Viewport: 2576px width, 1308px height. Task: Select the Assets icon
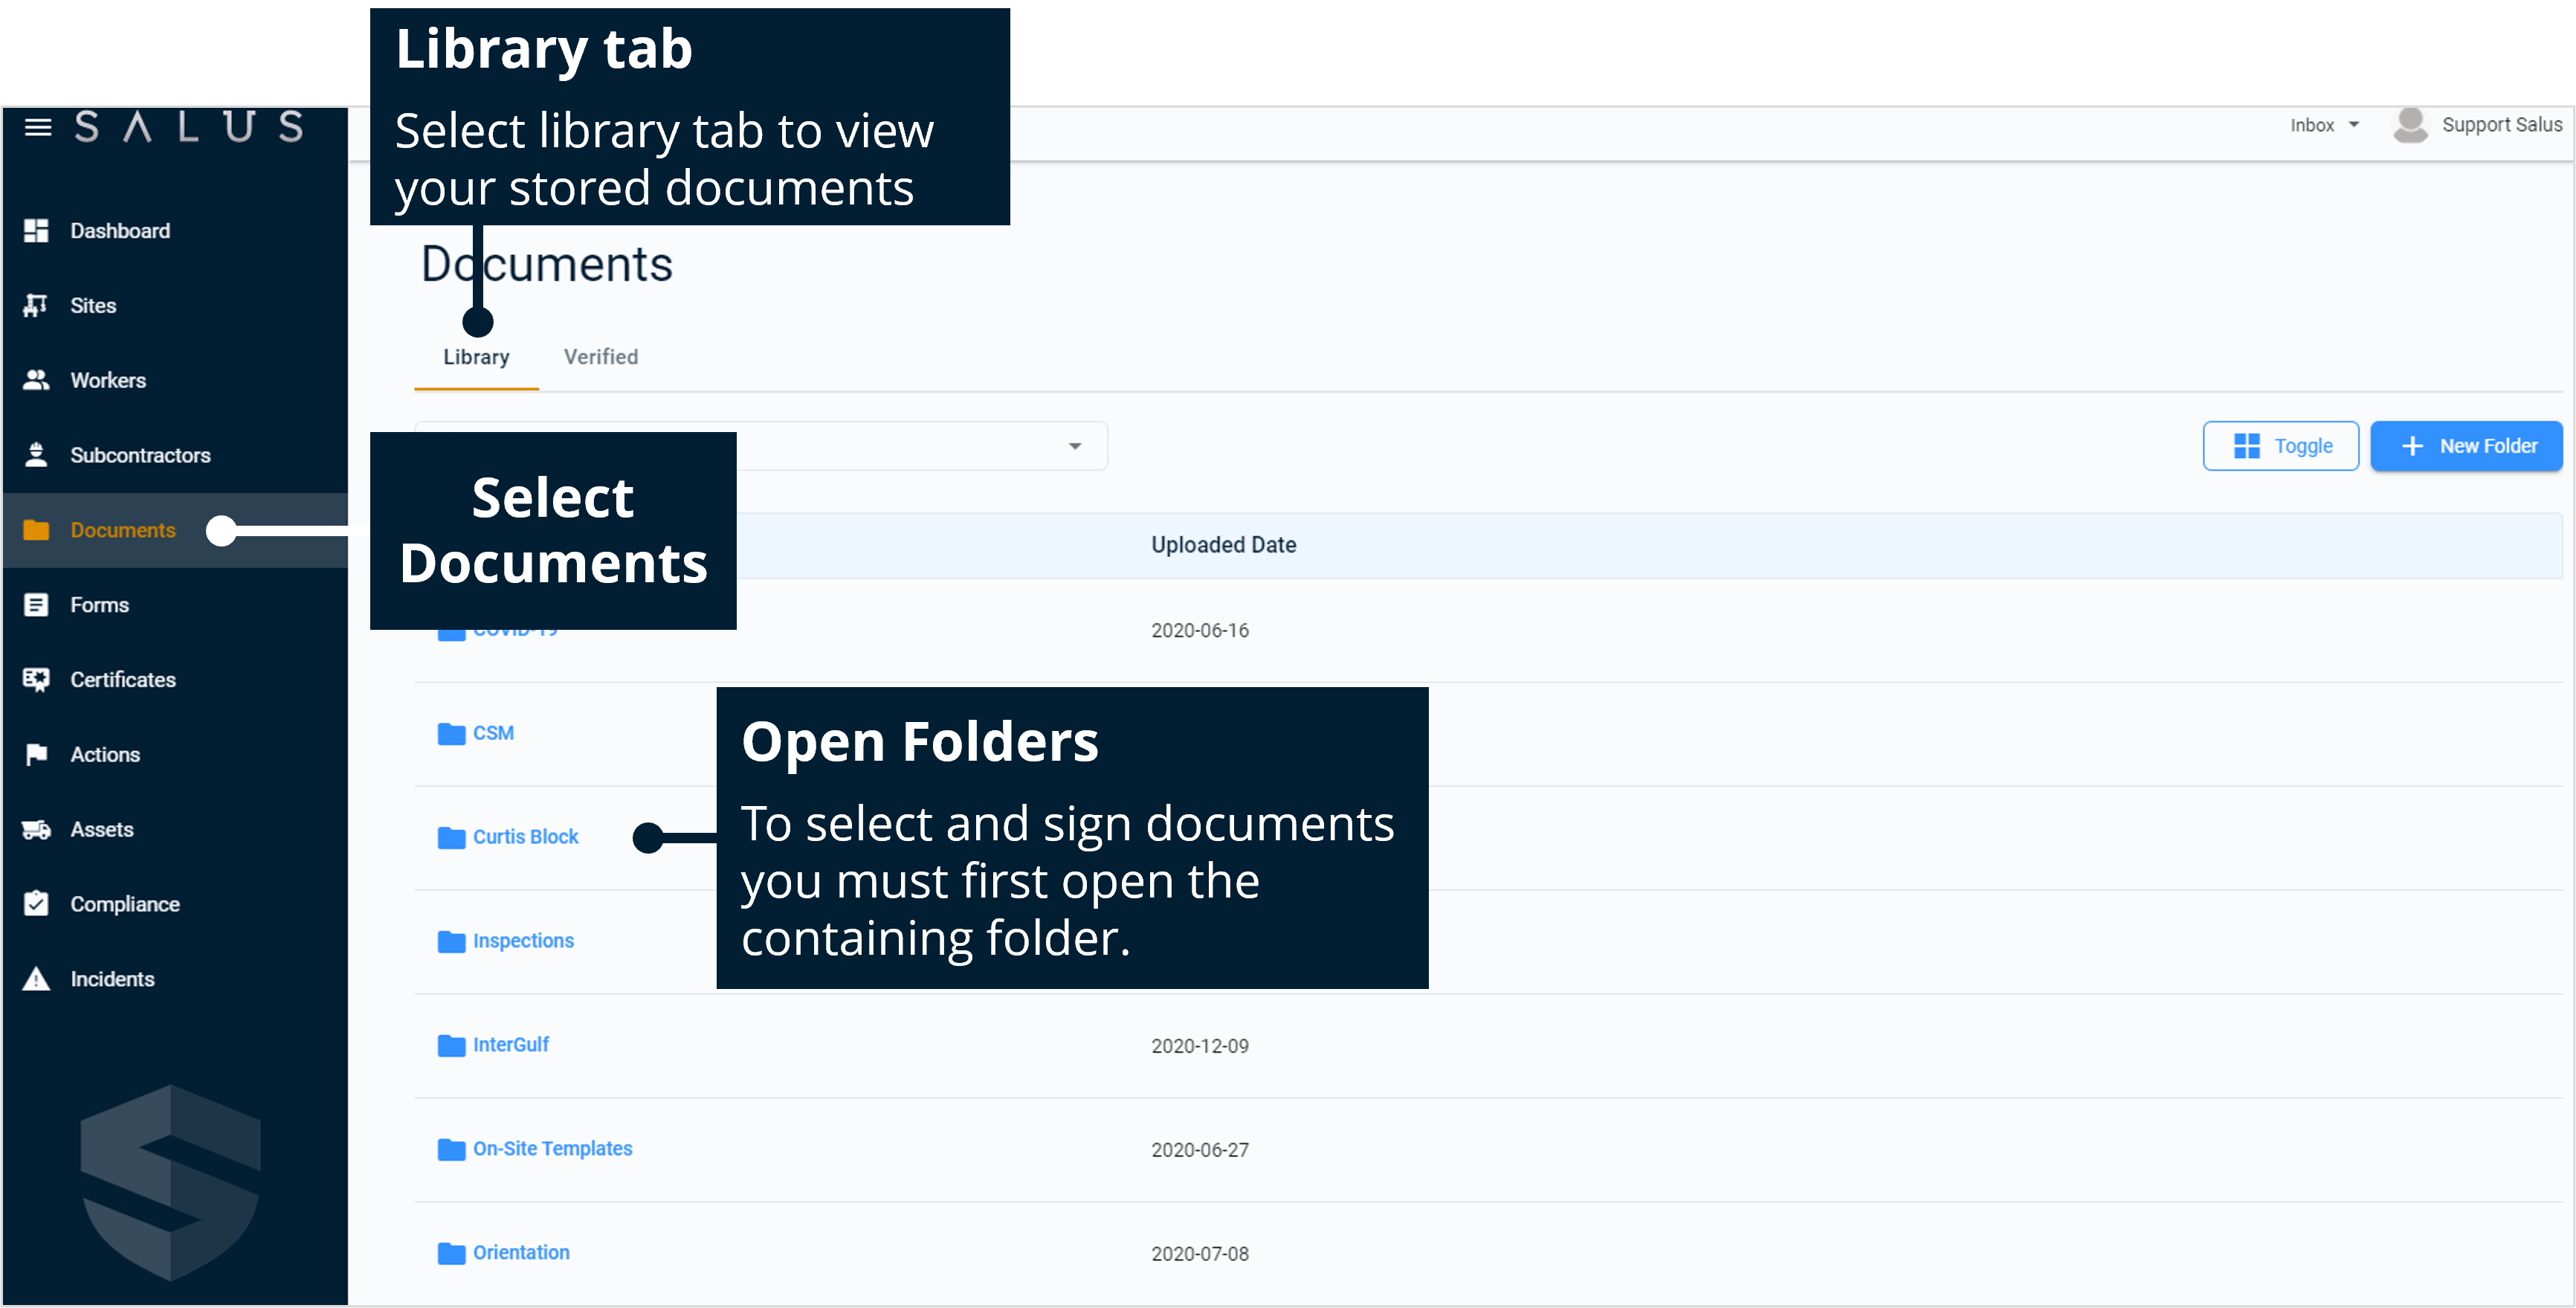click(x=36, y=829)
